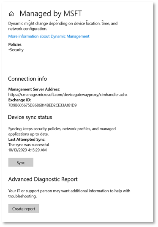Click the Create report button
Screen dimensions: 158x227
(x=24, y=208)
